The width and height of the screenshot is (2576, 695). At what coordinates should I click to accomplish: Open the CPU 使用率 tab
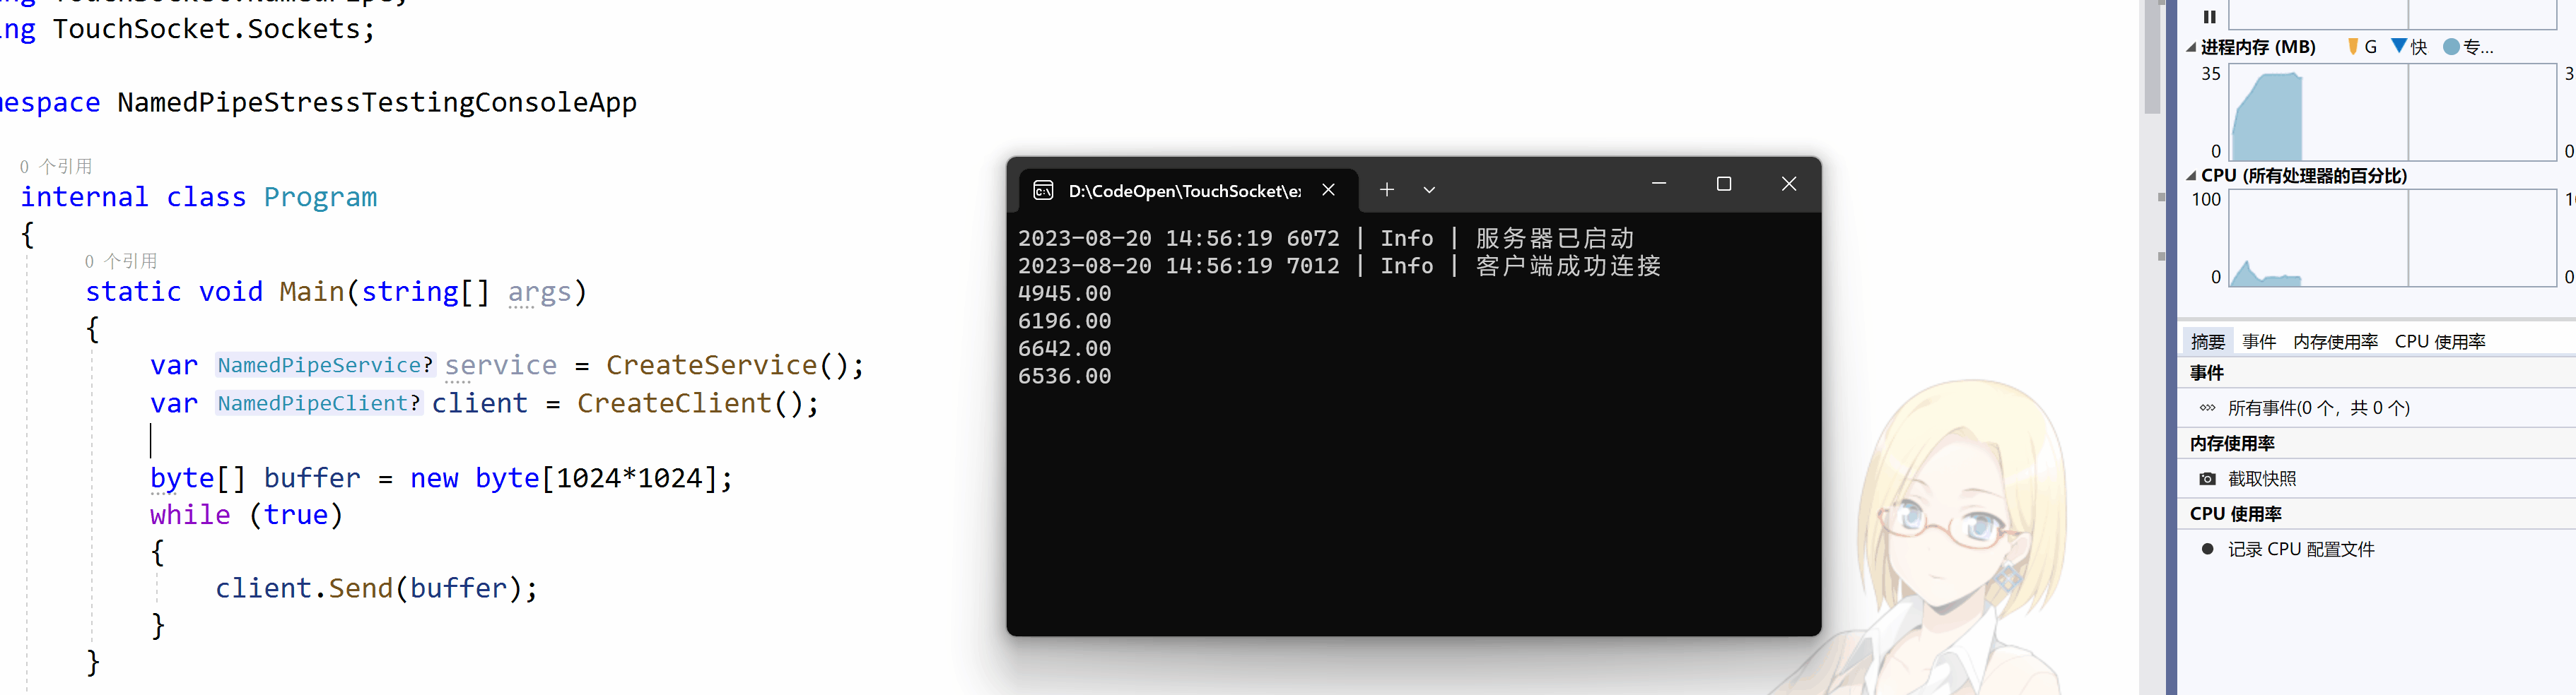pos(2440,342)
